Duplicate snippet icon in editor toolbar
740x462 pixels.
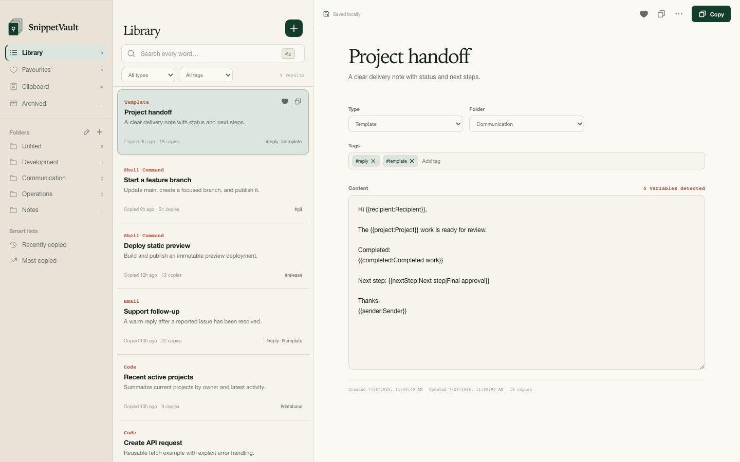(661, 14)
